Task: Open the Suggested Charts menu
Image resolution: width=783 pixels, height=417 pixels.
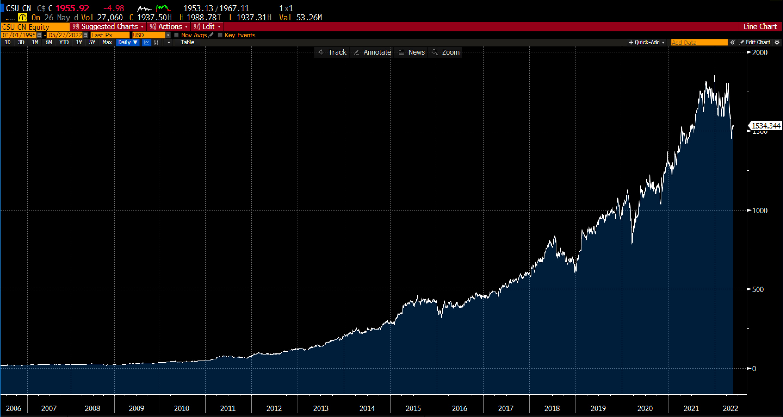Action: point(108,27)
